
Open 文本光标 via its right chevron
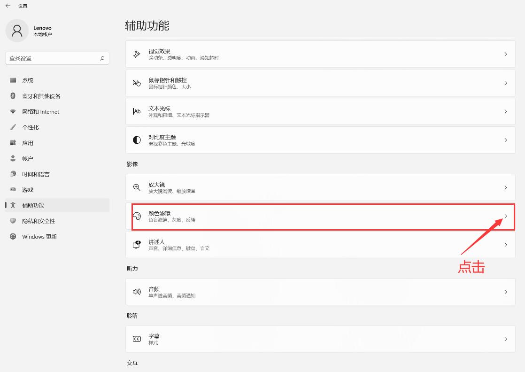click(506, 111)
